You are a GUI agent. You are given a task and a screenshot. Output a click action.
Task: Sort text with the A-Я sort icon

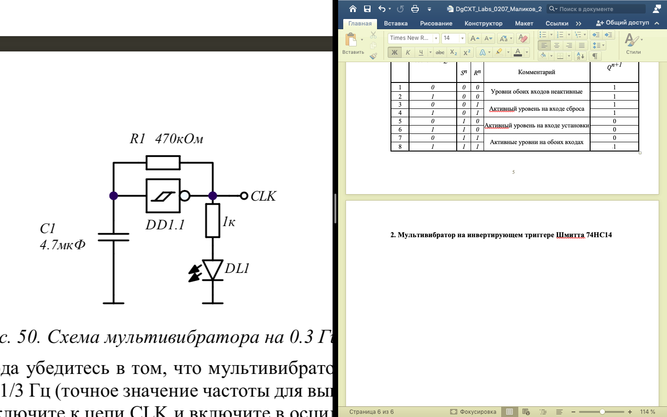[x=580, y=56]
